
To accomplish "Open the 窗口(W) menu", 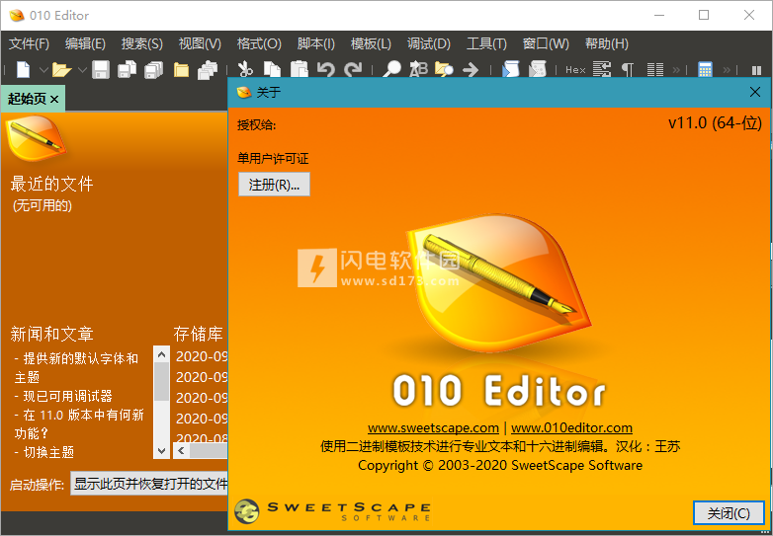I will pos(546,43).
